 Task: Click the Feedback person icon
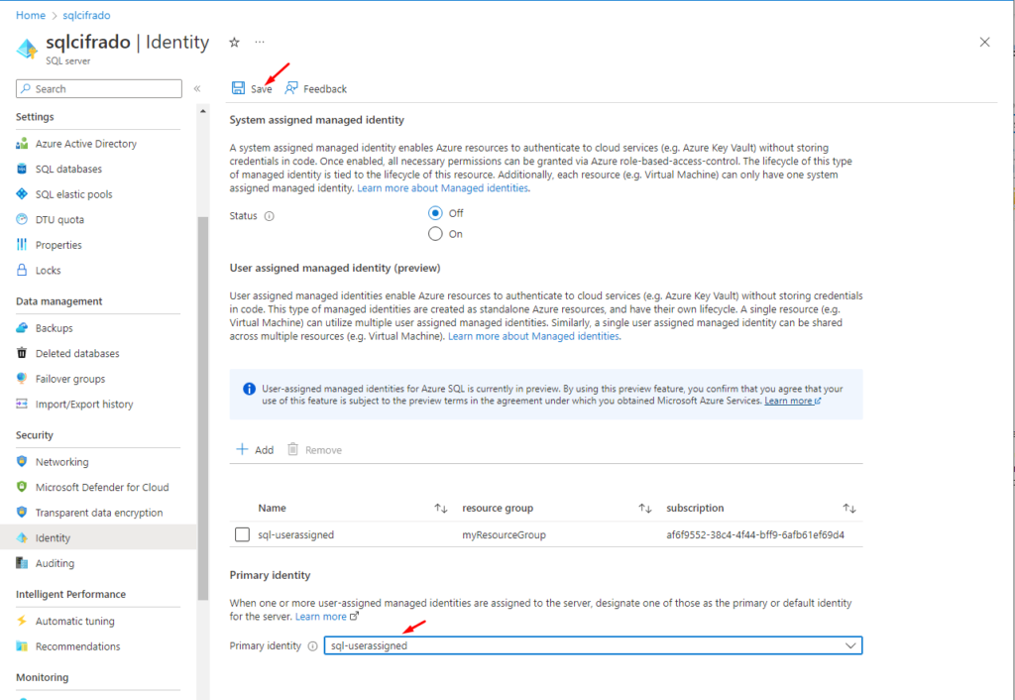tap(291, 88)
